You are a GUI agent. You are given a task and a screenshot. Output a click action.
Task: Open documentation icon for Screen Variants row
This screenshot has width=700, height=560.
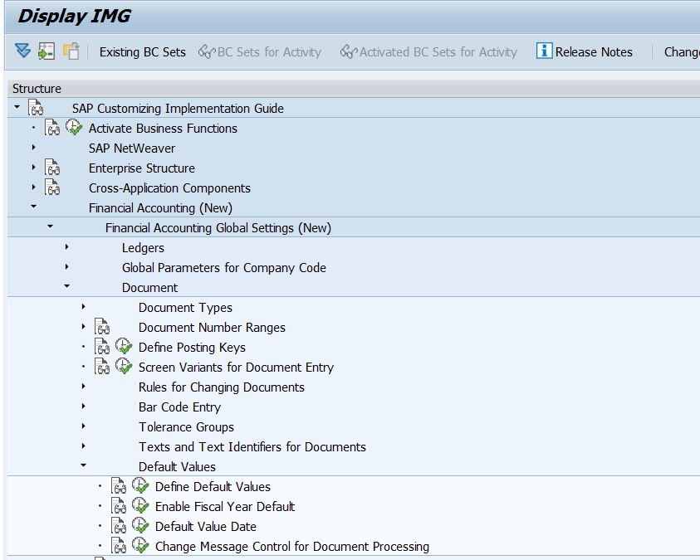click(x=102, y=367)
